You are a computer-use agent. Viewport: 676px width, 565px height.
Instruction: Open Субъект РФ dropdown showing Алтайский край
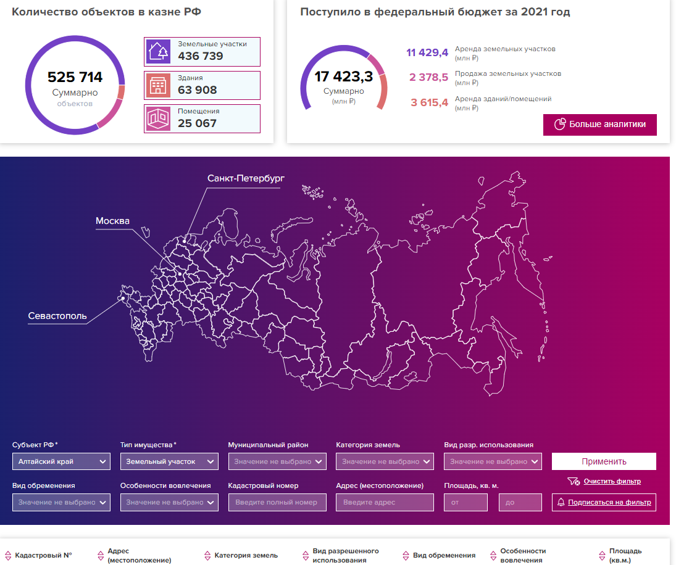pos(61,461)
